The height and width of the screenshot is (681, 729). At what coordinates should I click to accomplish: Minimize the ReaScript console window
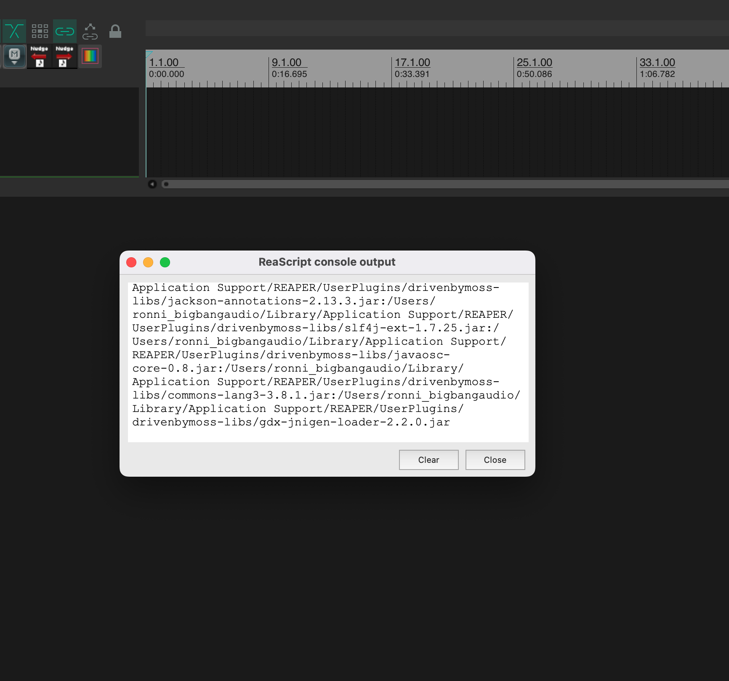[148, 262]
